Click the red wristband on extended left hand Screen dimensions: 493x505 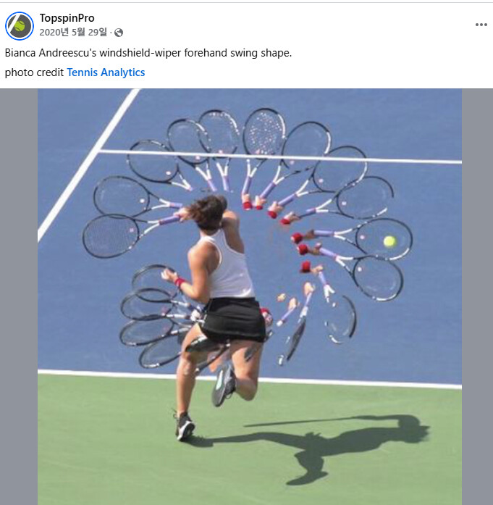[179, 282]
